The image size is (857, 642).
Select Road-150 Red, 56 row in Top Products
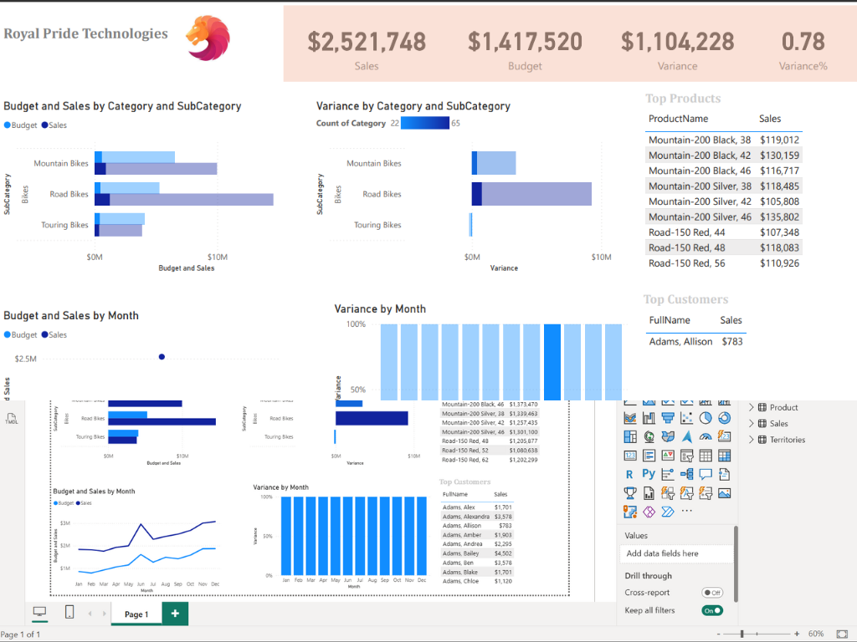(x=724, y=263)
